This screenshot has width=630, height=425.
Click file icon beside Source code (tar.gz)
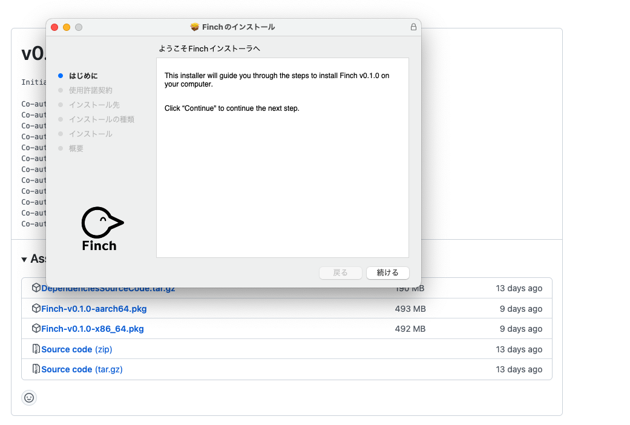tap(36, 369)
